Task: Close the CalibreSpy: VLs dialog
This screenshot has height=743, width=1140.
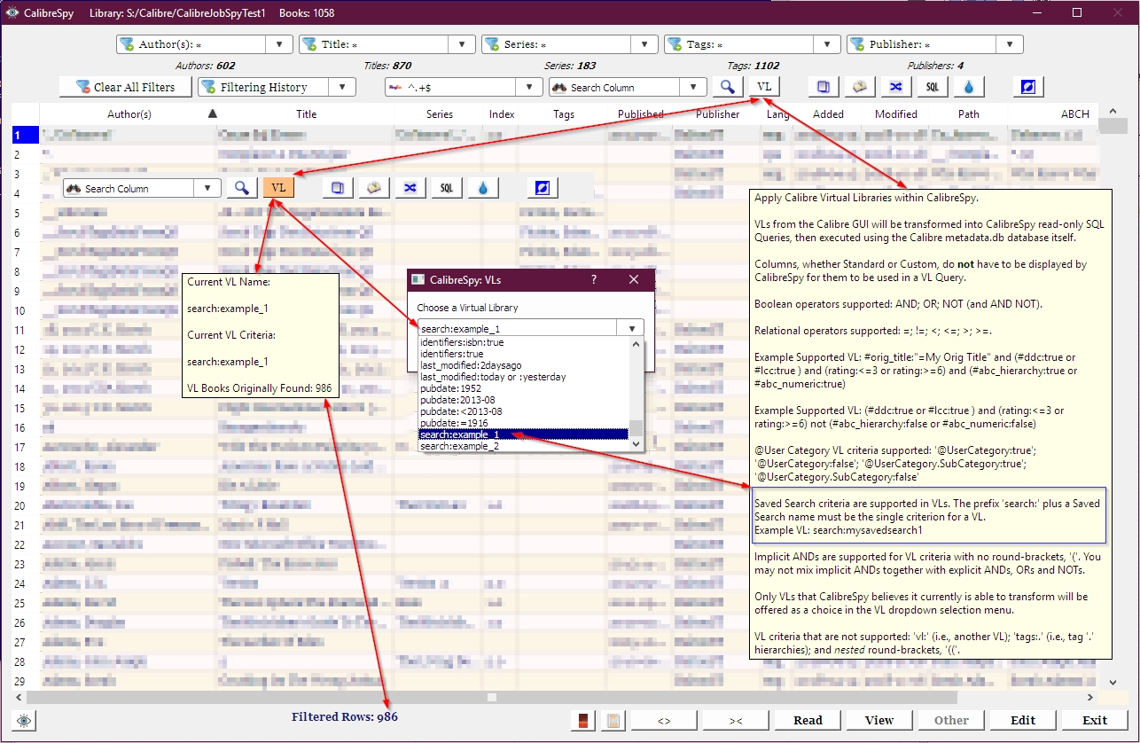Action: tap(634, 279)
